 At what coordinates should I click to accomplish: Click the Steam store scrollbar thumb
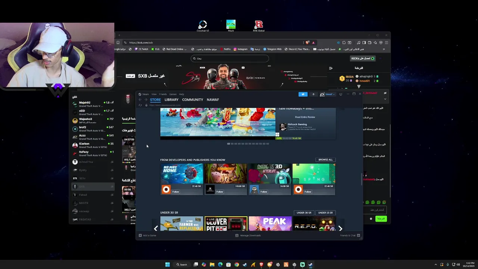(x=361, y=180)
